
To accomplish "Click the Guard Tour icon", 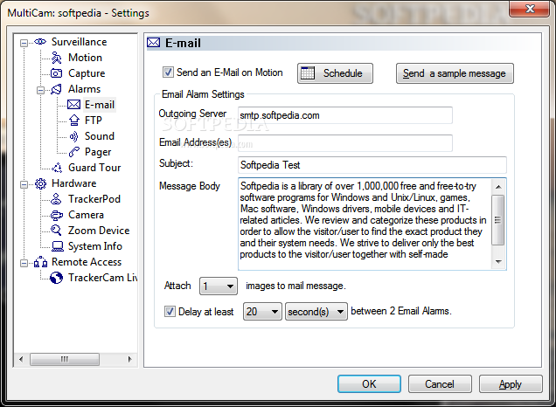I will click(x=57, y=168).
